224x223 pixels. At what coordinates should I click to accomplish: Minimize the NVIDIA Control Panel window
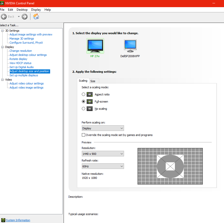(214, 3)
